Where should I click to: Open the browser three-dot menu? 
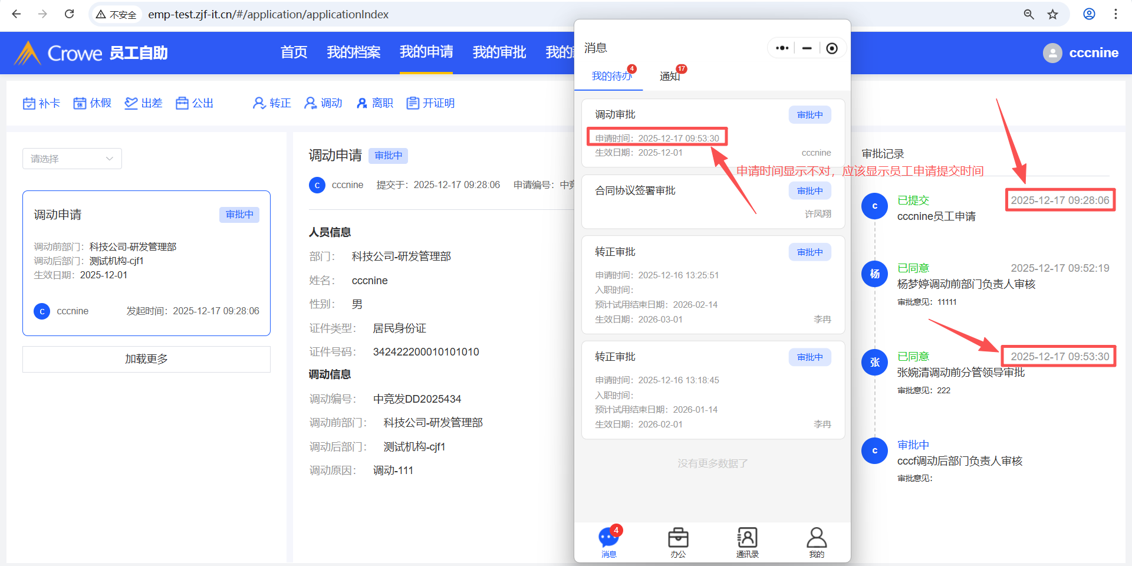coord(1115,14)
